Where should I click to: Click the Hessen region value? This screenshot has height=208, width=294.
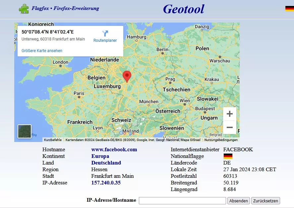click(99, 169)
